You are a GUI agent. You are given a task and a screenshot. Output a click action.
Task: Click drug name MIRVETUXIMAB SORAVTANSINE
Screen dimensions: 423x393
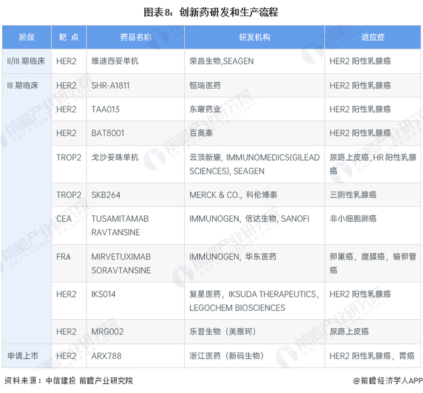coord(121,264)
